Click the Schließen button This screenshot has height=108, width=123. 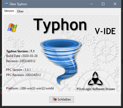coord(62,99)
